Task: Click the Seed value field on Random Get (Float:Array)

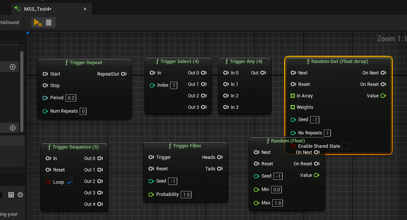Action: [315, 120]
